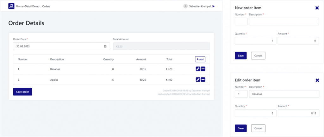This screenshot has height=137, width=324.
Task: Click Amount field in New order item
Action: tap(298, 41)
